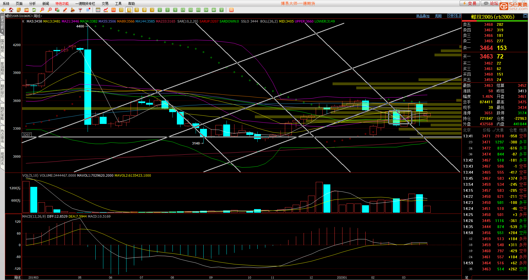This screenshot has height=280, width=529.
Task: Open the 周期 period dropdown link
Action: tap(438, 16)
